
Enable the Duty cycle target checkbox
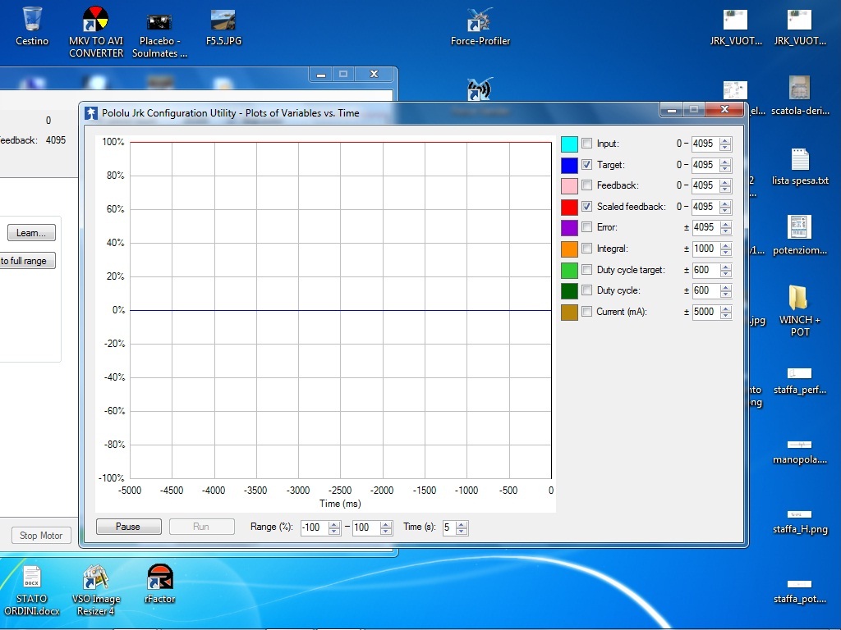[586, 269]
